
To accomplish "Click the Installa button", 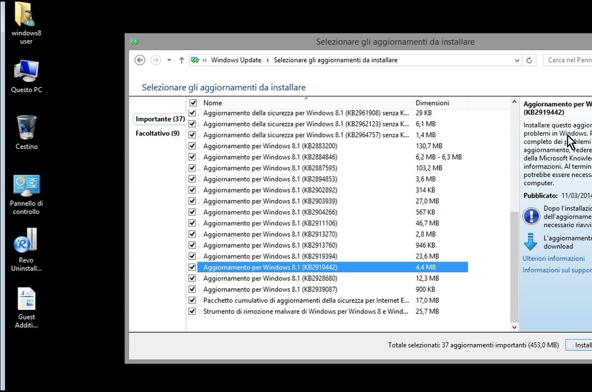I will point(579,345).
